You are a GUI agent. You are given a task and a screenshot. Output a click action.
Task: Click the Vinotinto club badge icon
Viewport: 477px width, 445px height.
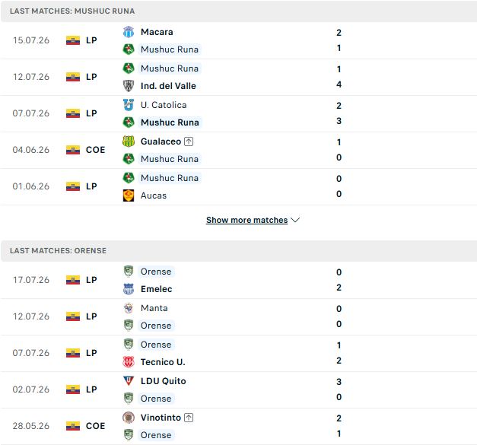pos(129,418)
